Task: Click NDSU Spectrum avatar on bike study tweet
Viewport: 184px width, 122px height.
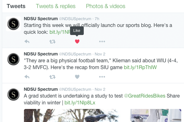Action: [13, 94]
